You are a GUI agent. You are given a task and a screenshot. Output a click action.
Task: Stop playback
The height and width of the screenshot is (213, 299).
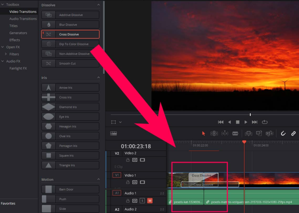tap(237, 122)
